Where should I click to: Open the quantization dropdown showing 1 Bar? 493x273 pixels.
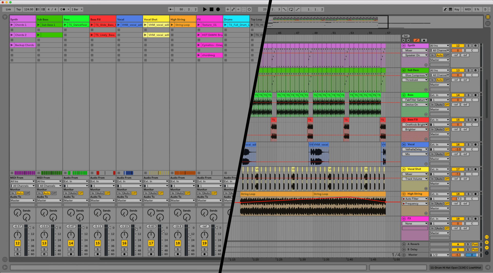76,9
